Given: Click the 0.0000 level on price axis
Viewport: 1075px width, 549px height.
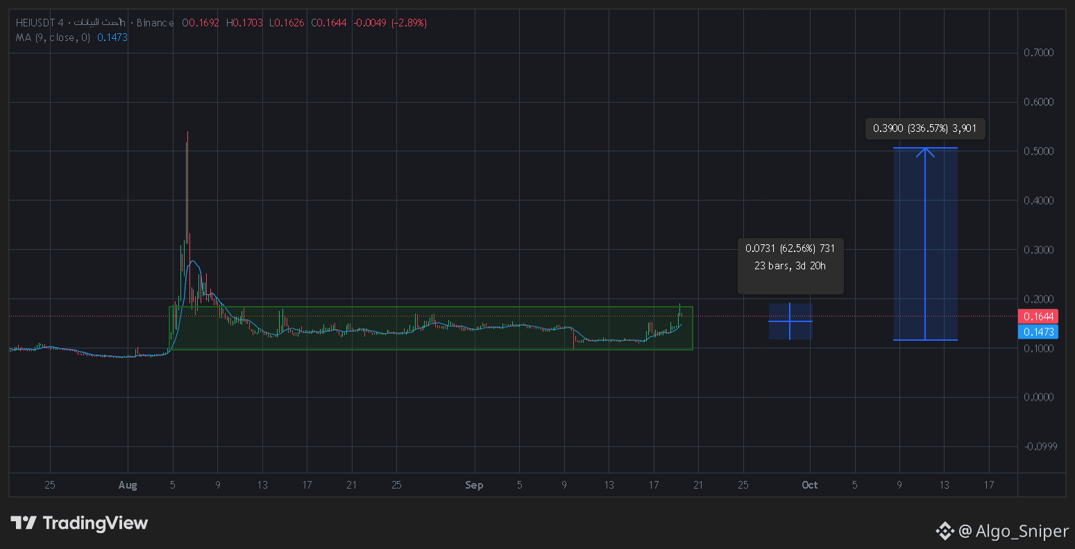Looking at the screenshot, I should [1039, 397].
